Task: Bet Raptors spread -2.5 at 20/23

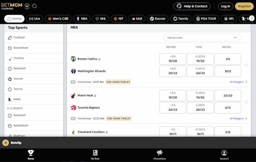Action: tap(173, 108)
